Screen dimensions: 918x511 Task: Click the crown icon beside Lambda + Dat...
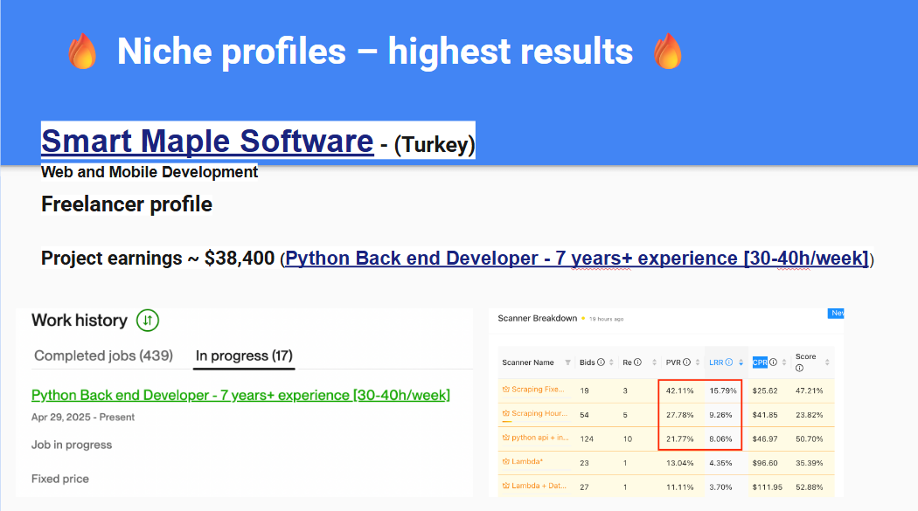tap(506, 486)
